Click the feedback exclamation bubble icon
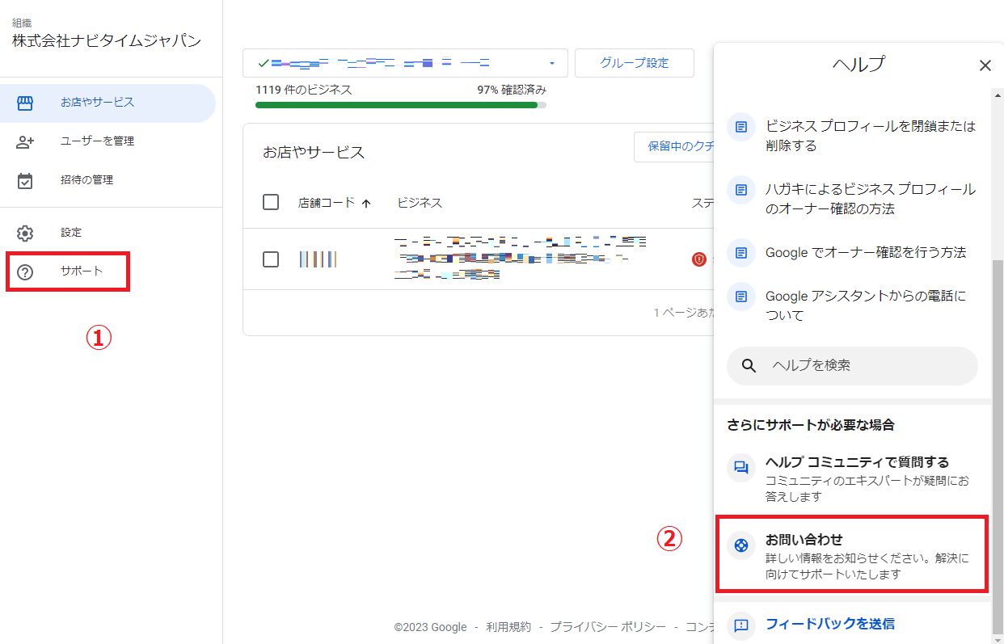Image resolution: width=1004 pixels, height=644 pixels. click(740, 625)
